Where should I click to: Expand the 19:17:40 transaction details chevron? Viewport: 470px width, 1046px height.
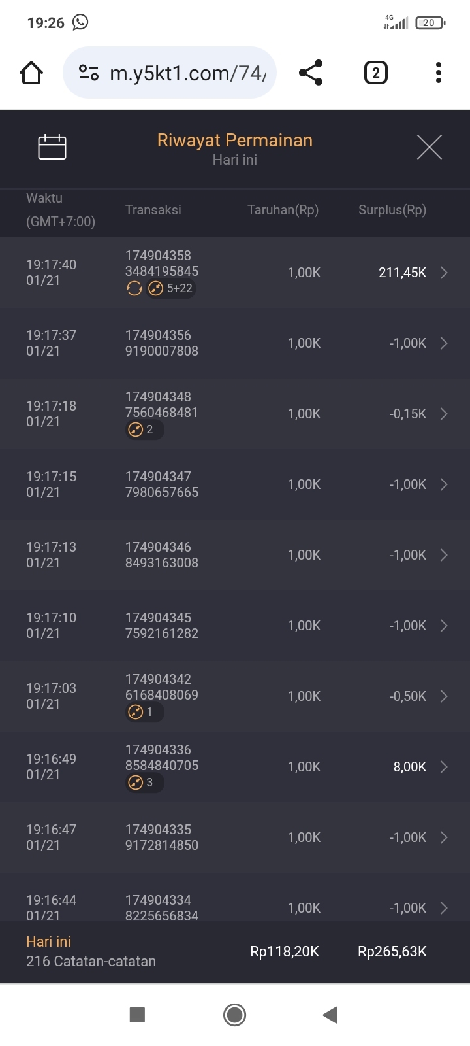(444, 273)
